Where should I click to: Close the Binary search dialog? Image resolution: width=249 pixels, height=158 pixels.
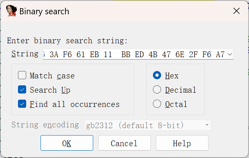click(x=236, y=11)
